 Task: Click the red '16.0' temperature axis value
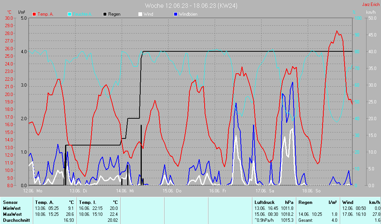[x=9, y=125]
